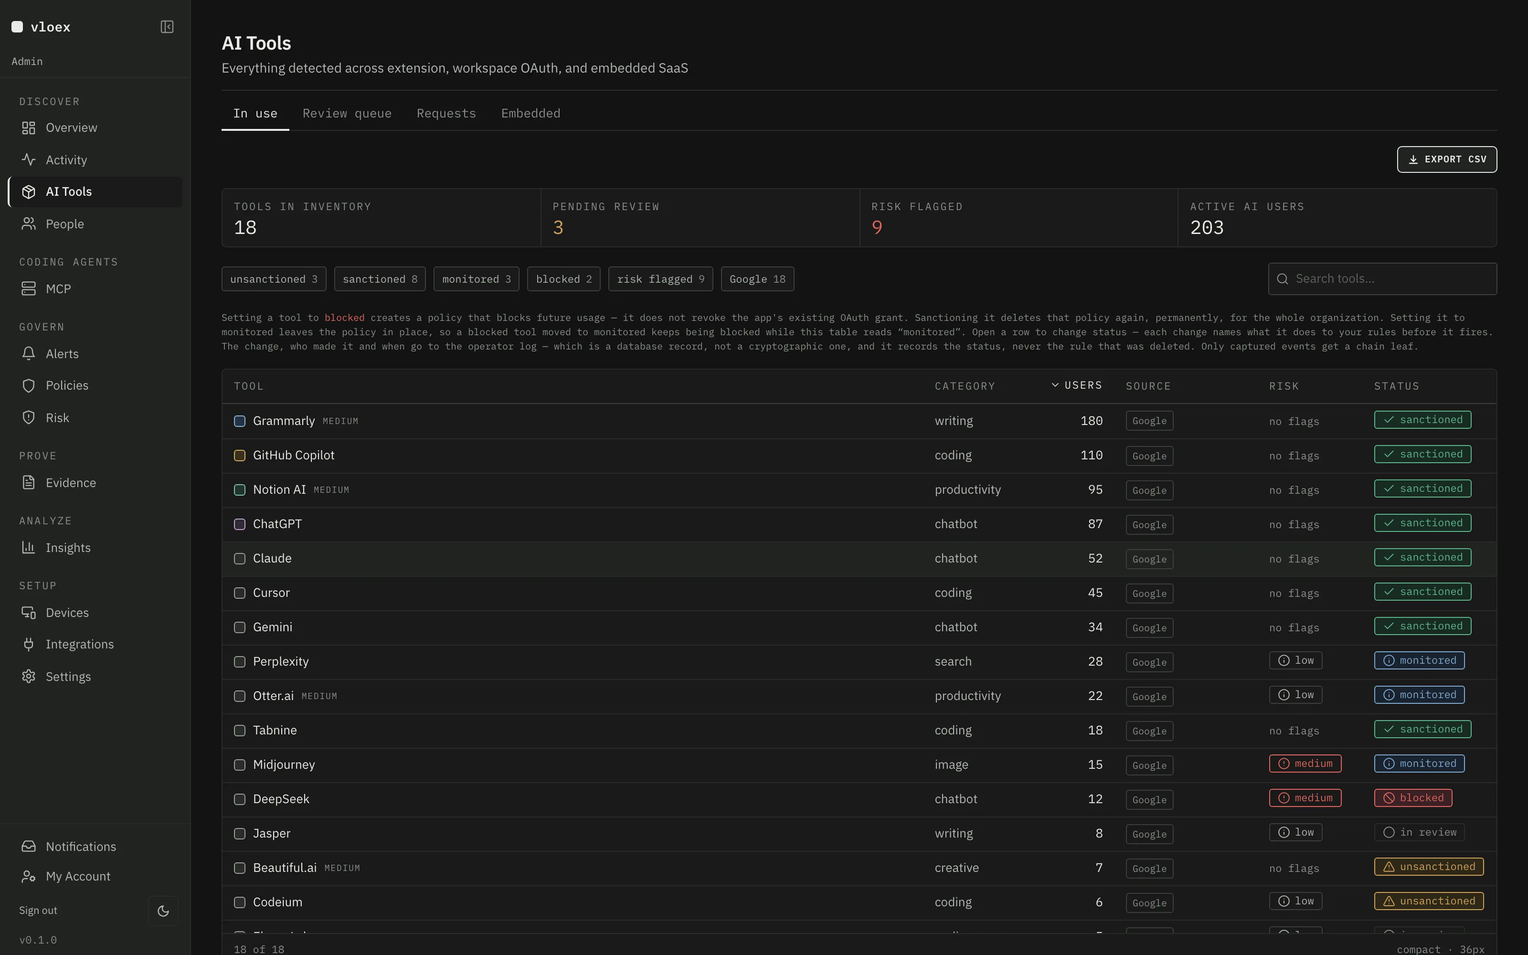Screen dimensions: 1528x955
Task: Open Settings gear icon
Action: point(29,677)
